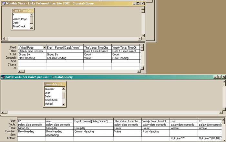Click left scroll arrow of Monthly Stats grid
The width and height of the screenshot is (226, 142).
click(19, 71)
